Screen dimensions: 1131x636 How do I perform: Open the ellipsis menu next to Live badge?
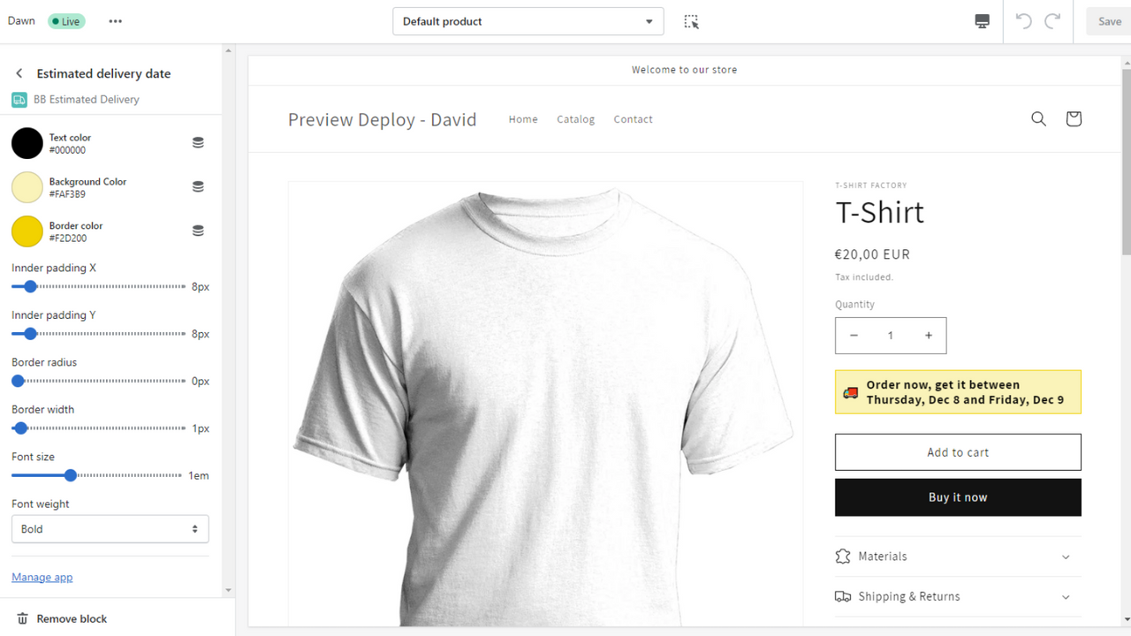point(115,20)
